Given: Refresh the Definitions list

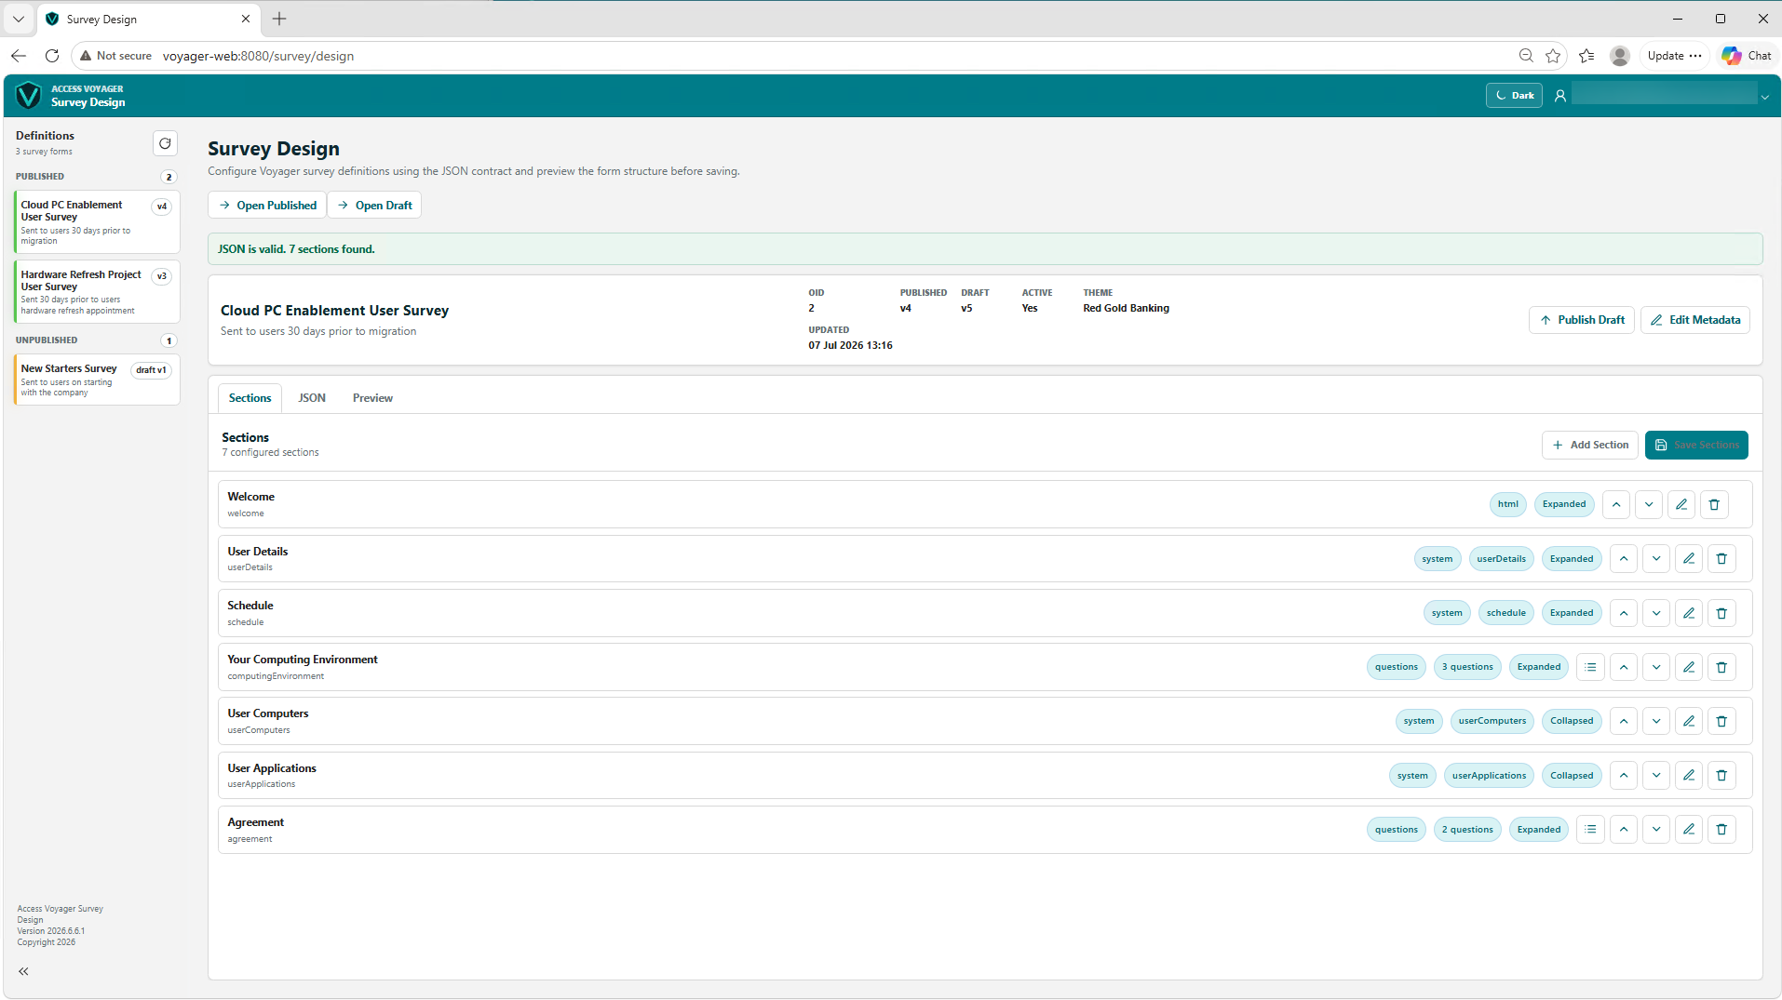Looking at the screenshot, I should [x=165, y=143].
